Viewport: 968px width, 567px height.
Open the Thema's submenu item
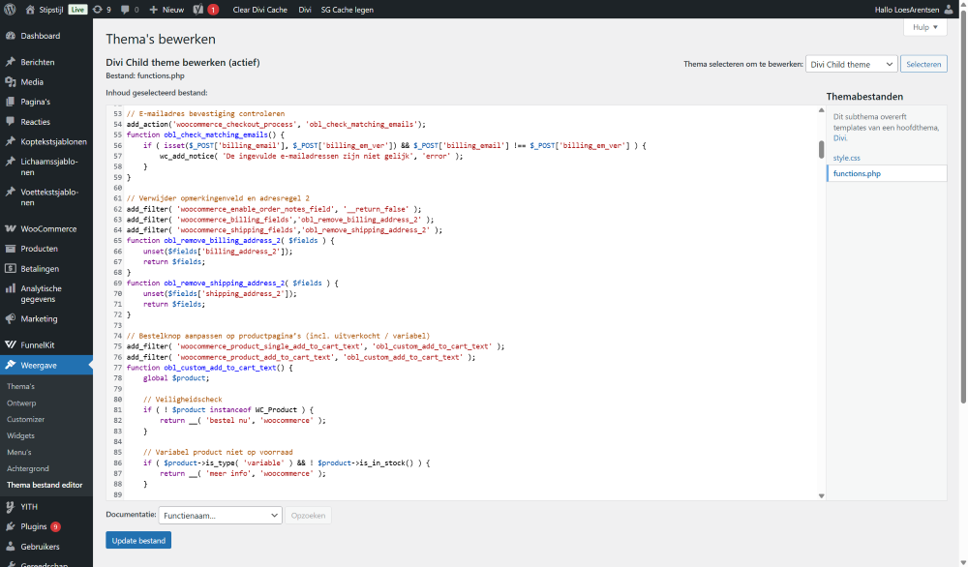tap(20, 386)
